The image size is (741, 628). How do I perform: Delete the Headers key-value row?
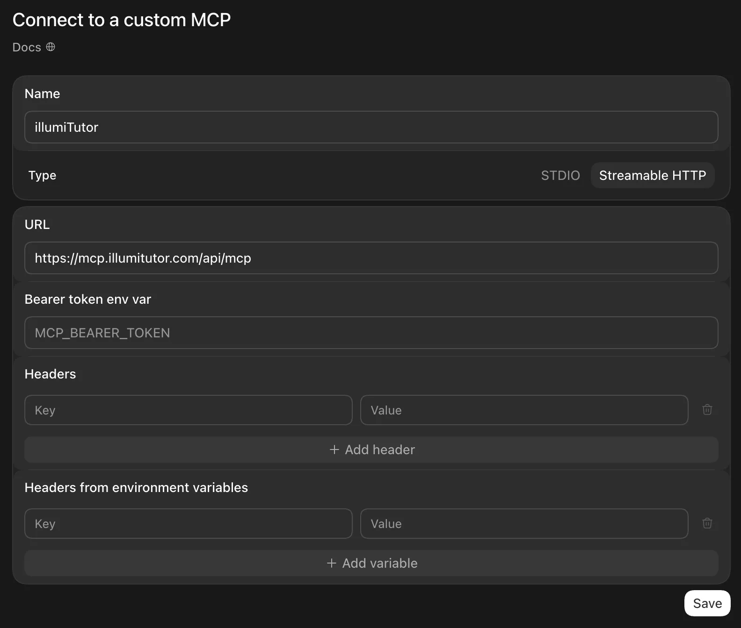pyautogui.click(x=707, y=410)
